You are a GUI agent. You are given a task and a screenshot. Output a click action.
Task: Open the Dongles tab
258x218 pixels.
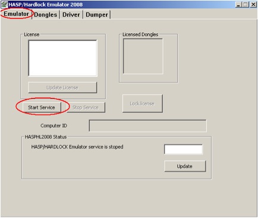tap(46, 15)
